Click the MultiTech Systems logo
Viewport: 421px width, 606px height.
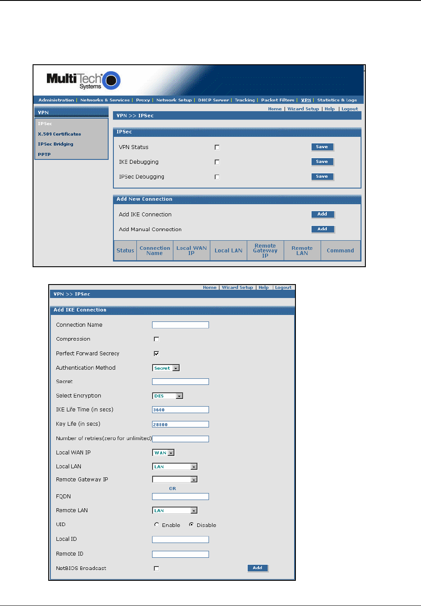83,80
